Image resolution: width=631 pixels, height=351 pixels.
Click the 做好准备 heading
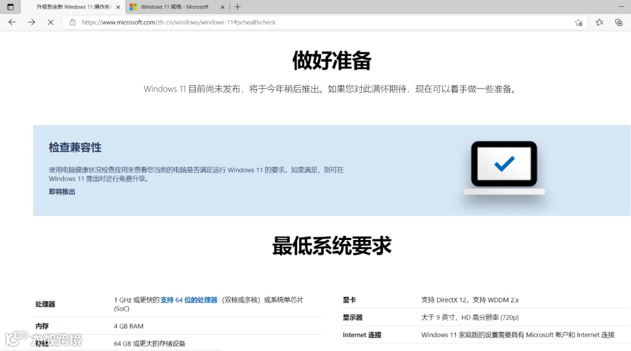coord(332,60)
